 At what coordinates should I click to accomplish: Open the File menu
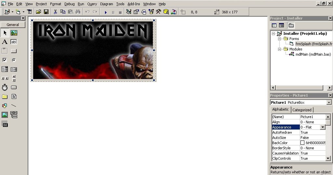[10, 4]
